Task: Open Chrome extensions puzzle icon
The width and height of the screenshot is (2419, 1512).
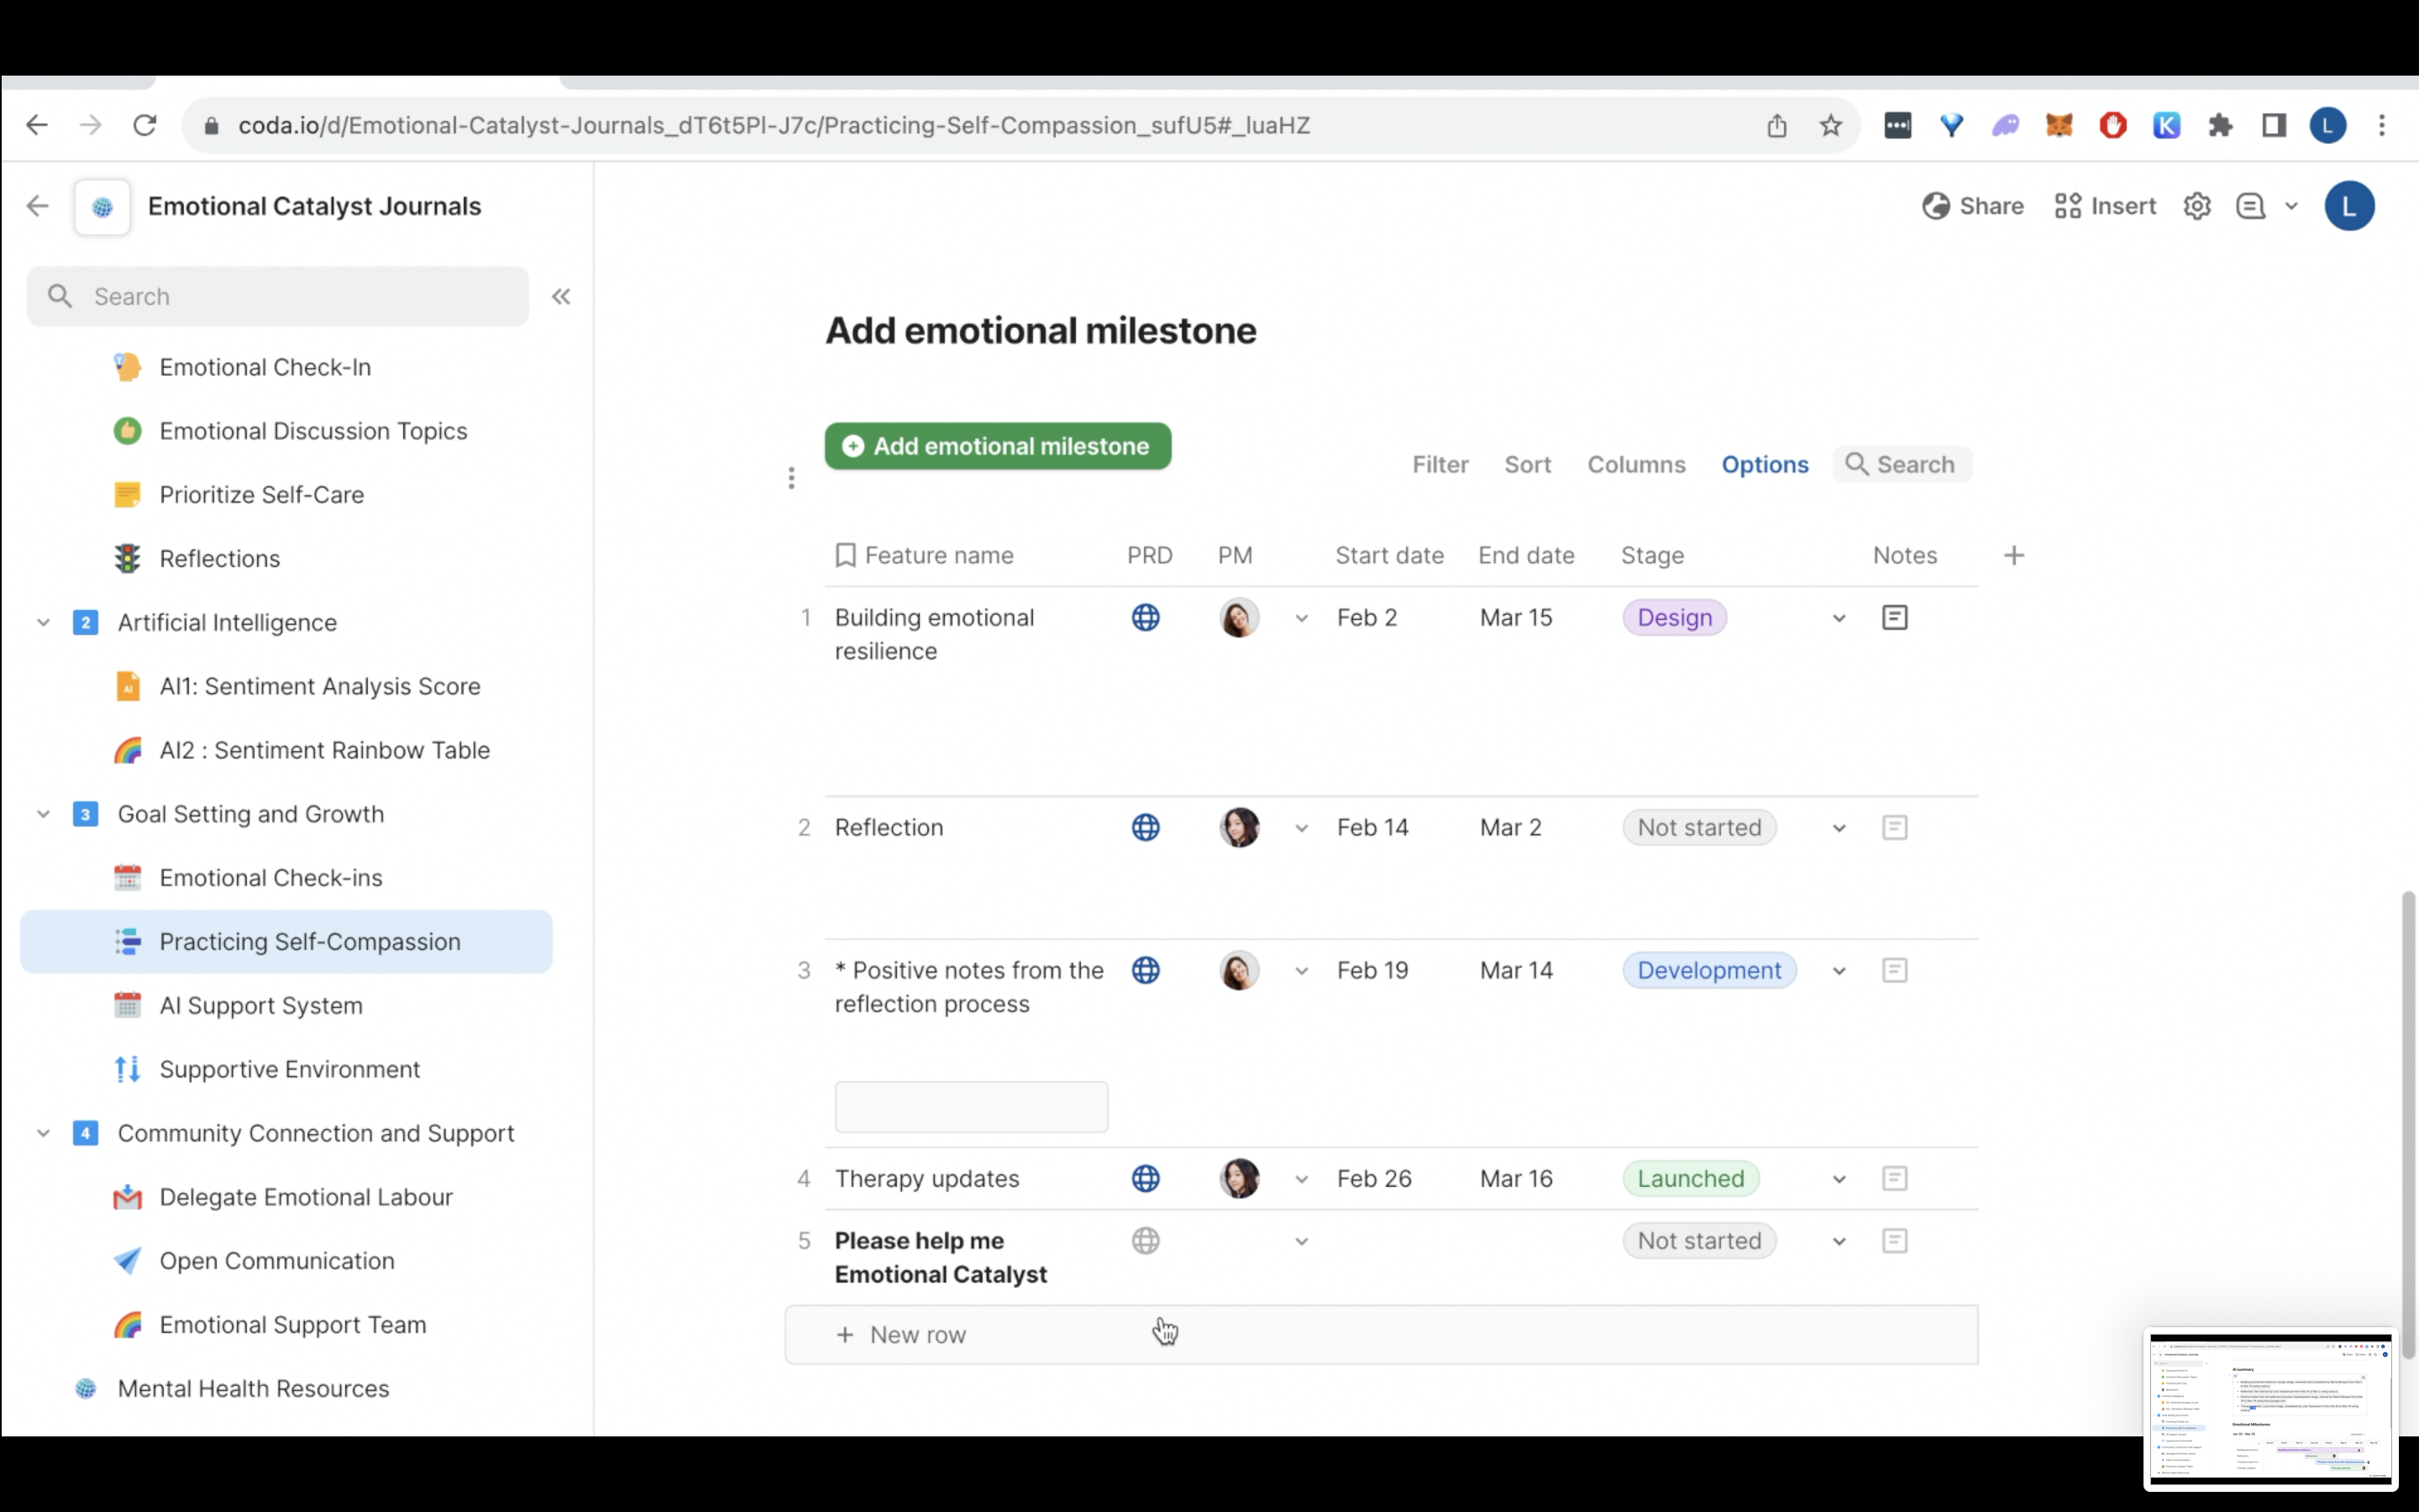Action: tap(2219, 126)
